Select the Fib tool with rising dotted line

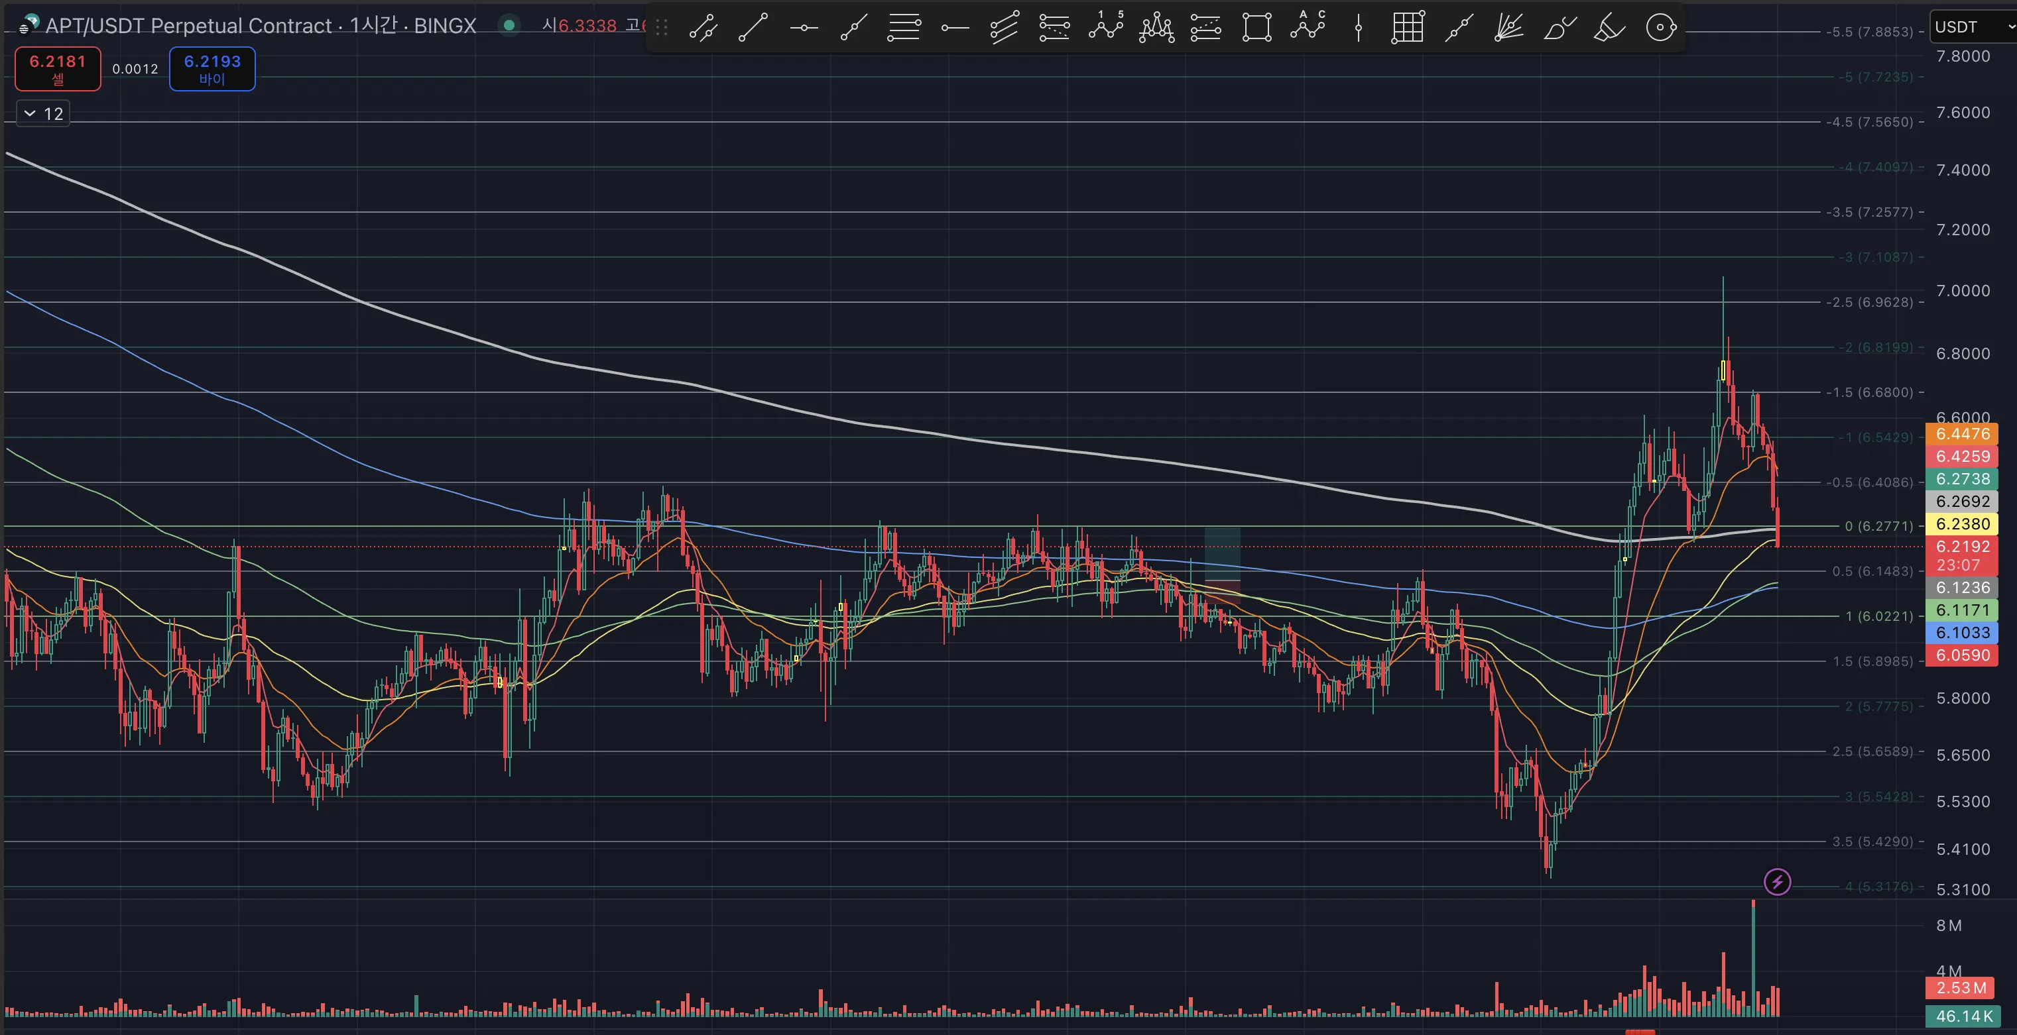point(1206,28)
